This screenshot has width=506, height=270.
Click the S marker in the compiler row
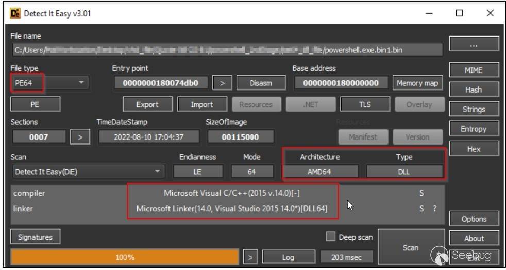(x=421, y=193)
